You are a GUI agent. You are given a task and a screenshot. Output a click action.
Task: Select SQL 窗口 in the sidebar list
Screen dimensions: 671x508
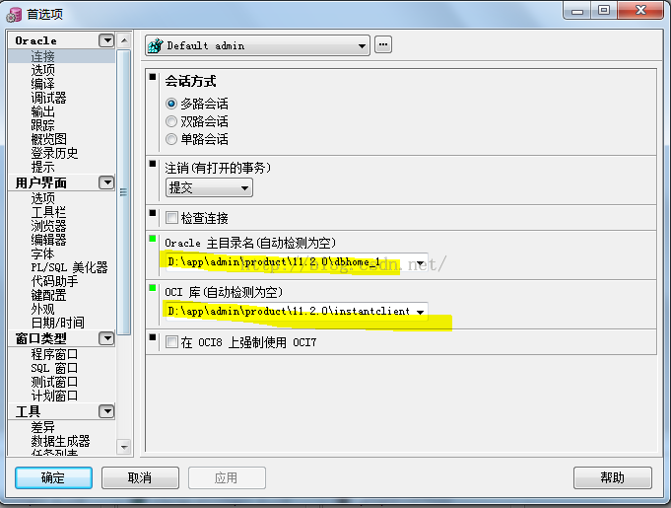tap(54, 368)
